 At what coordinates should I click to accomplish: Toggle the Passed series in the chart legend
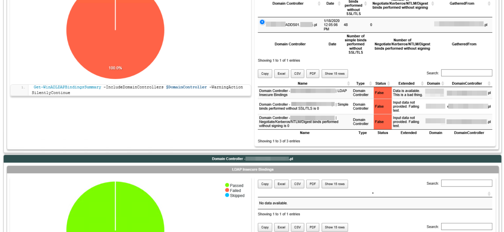click(x=234, y=185)
